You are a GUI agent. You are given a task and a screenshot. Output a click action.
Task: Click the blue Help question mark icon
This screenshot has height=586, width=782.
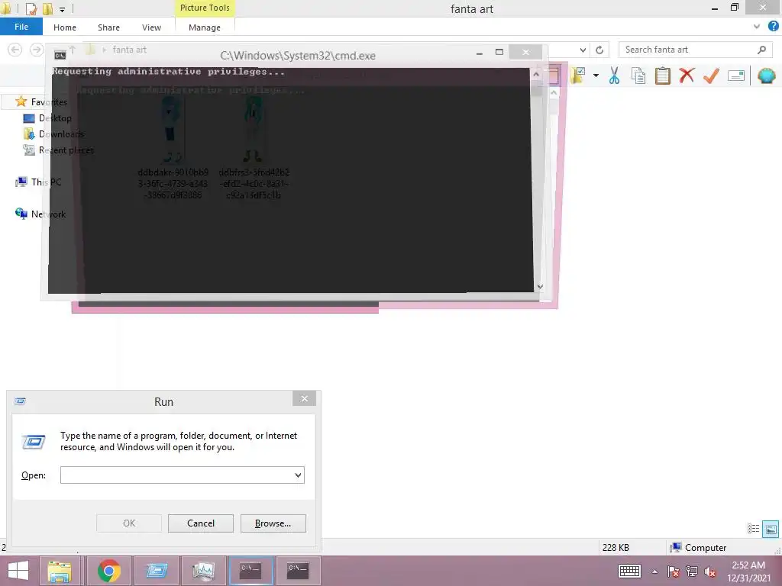tap(773, 26)
